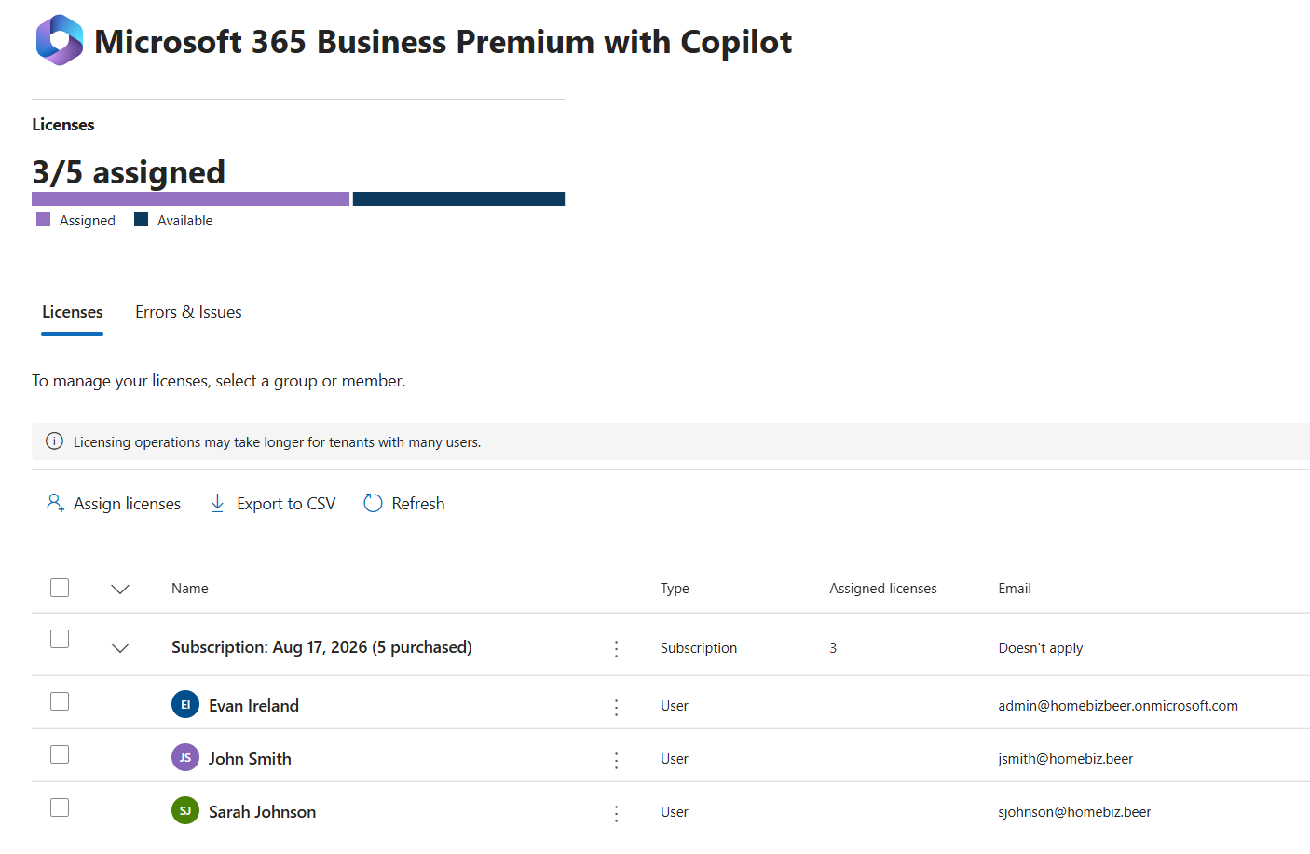Open the Sarah Johnson user name

pos(262,812)
